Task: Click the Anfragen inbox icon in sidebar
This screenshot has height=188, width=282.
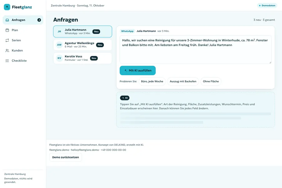Action: click(7, 20)
